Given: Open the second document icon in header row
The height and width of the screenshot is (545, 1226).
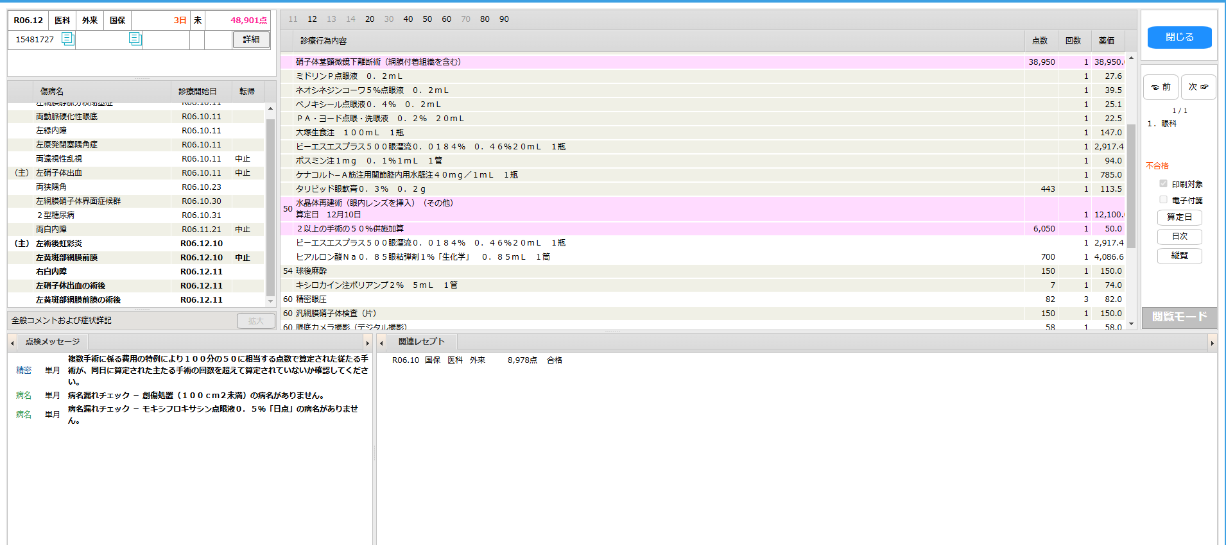Looking at the screenshot, I should (135, 39).
